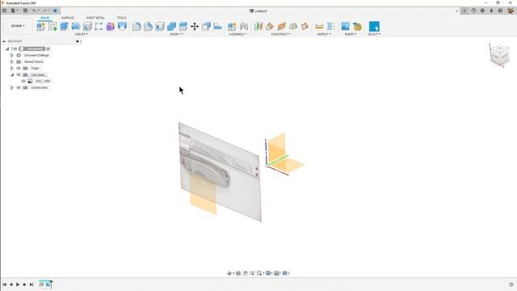
Task: Hide the DSC canvas image
Action: point(23,81)
